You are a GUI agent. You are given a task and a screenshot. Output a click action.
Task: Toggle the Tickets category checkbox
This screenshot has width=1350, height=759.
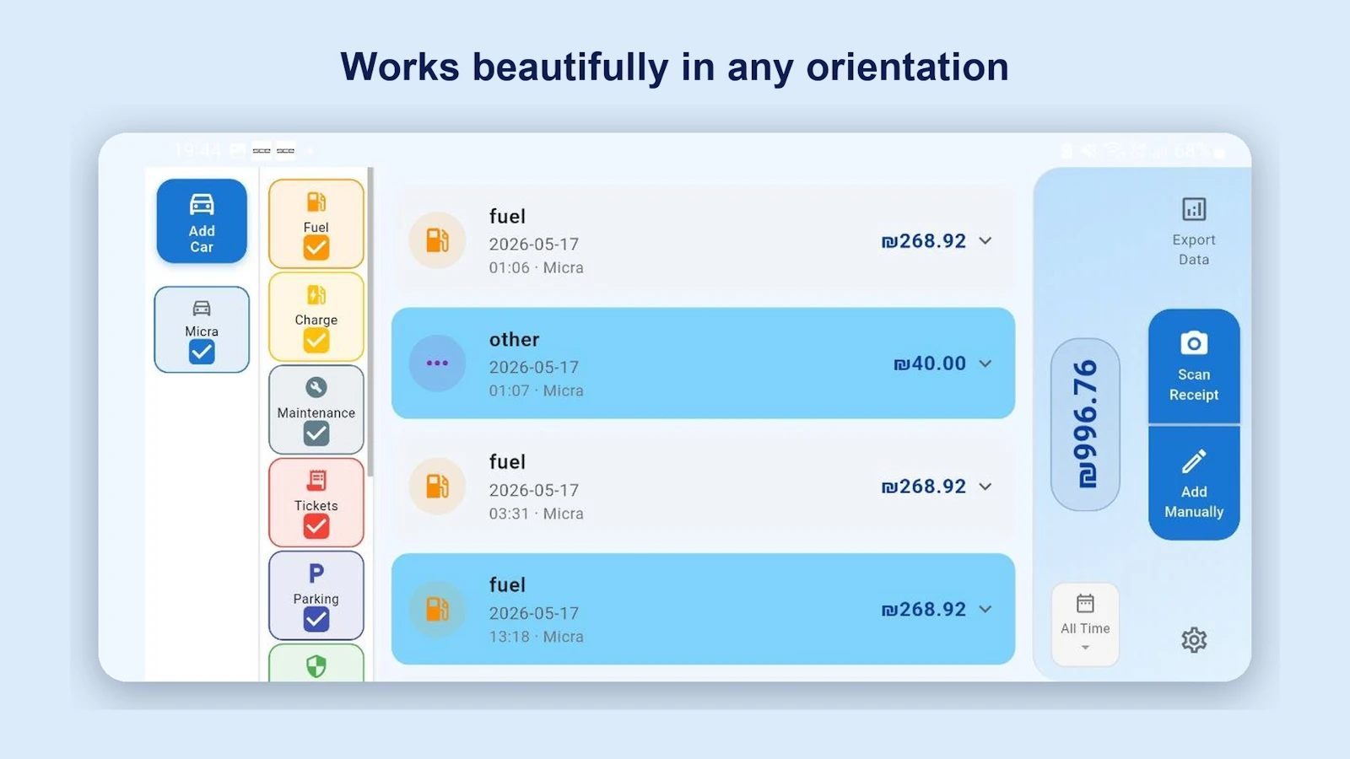click(x=316, y=526)
